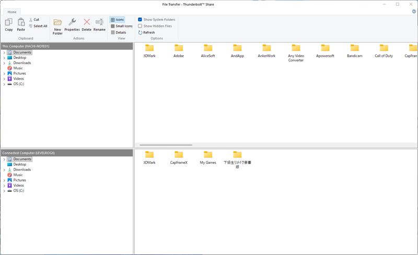Viewport: 418px width, 255px height.
Task: Expand OS (C:) in This Computer tree
Action: click(x=4, y=84)
